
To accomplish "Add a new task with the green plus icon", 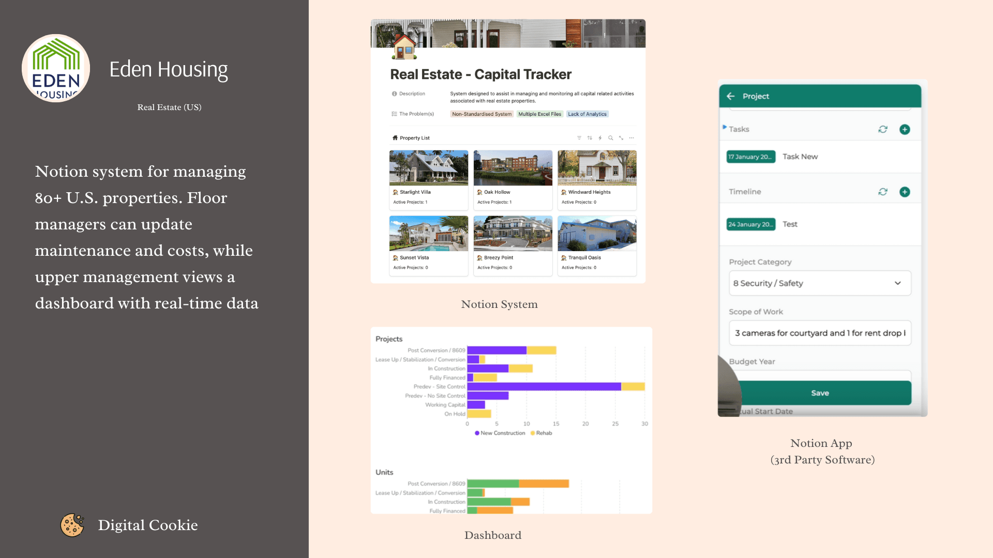I will (905, 129).
